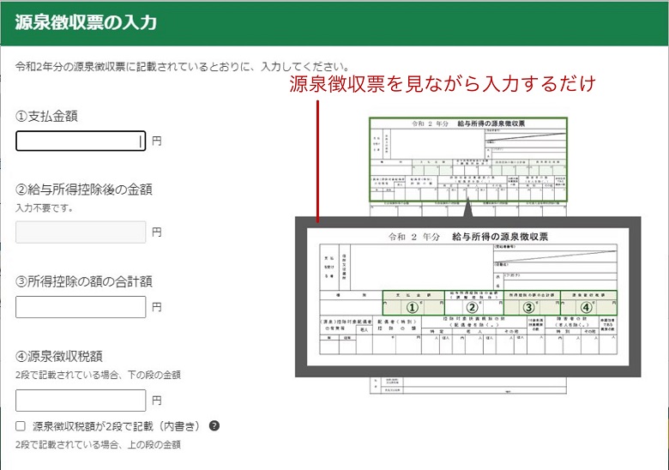Click the ①支払金額 label
The width and height of the screenshot is (669, 470).
coord(46,116)
